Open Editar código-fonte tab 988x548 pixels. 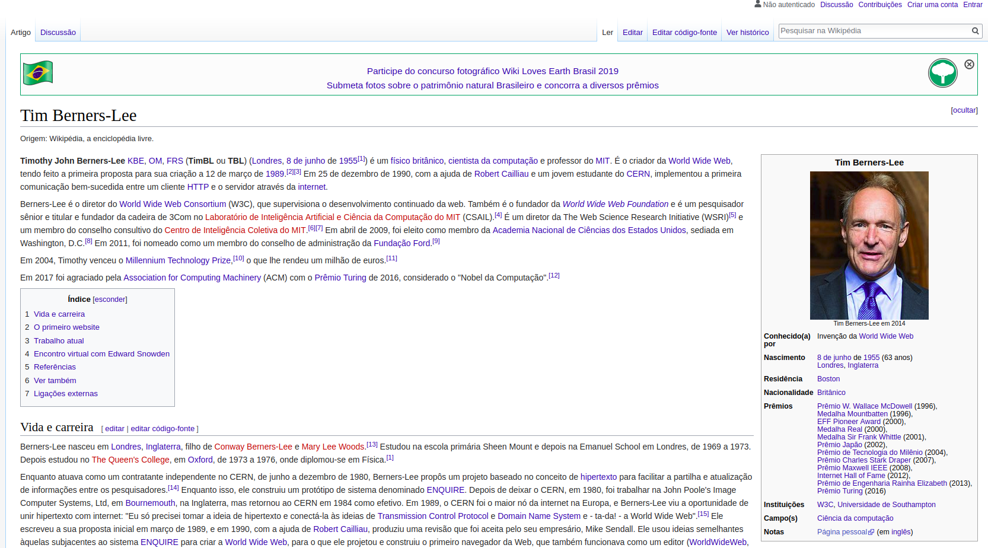684,33
